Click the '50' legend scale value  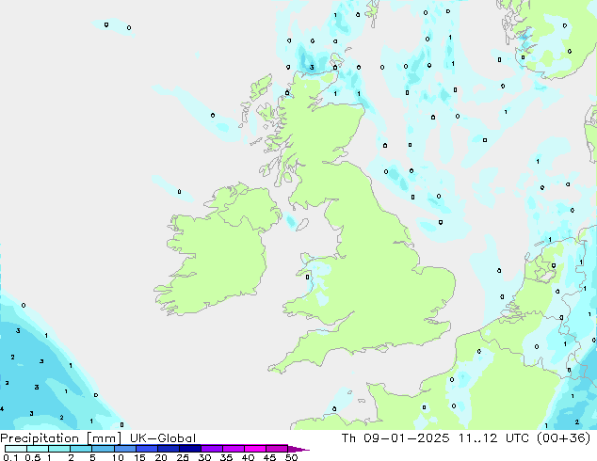(x=291, y=457)
